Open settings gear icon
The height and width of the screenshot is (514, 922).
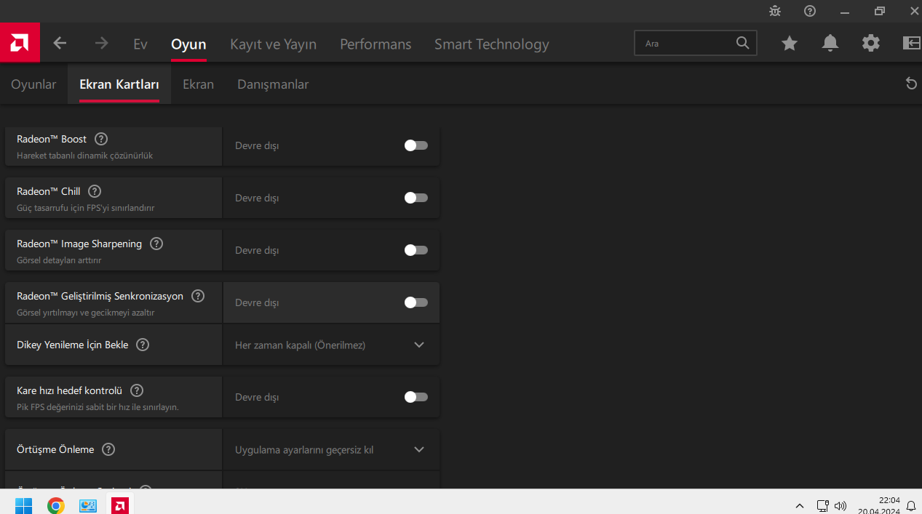pyautogui.click(x=871, y=44)
